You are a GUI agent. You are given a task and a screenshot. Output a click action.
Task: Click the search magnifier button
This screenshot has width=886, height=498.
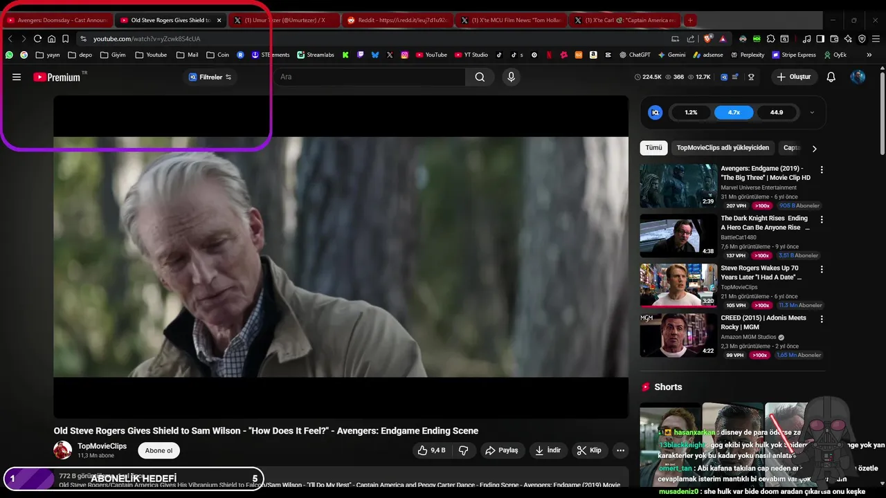pyautogui.click(x=480, y=77)
